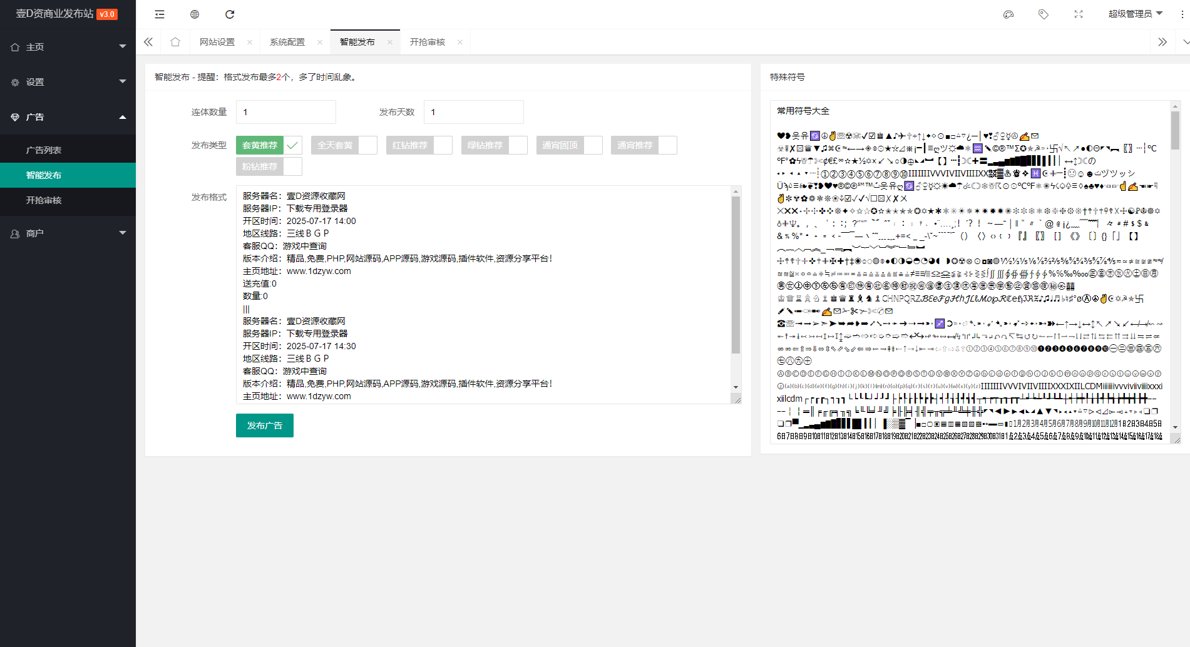The width and height of the screenshot is (1190, 647).
Task: Click down arrow of 发布格式 scrollbar
Action: point(736,387)
